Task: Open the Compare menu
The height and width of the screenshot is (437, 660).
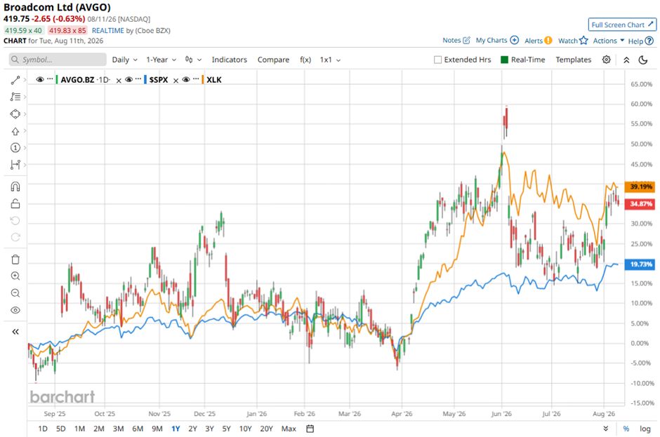Action: 273,60
